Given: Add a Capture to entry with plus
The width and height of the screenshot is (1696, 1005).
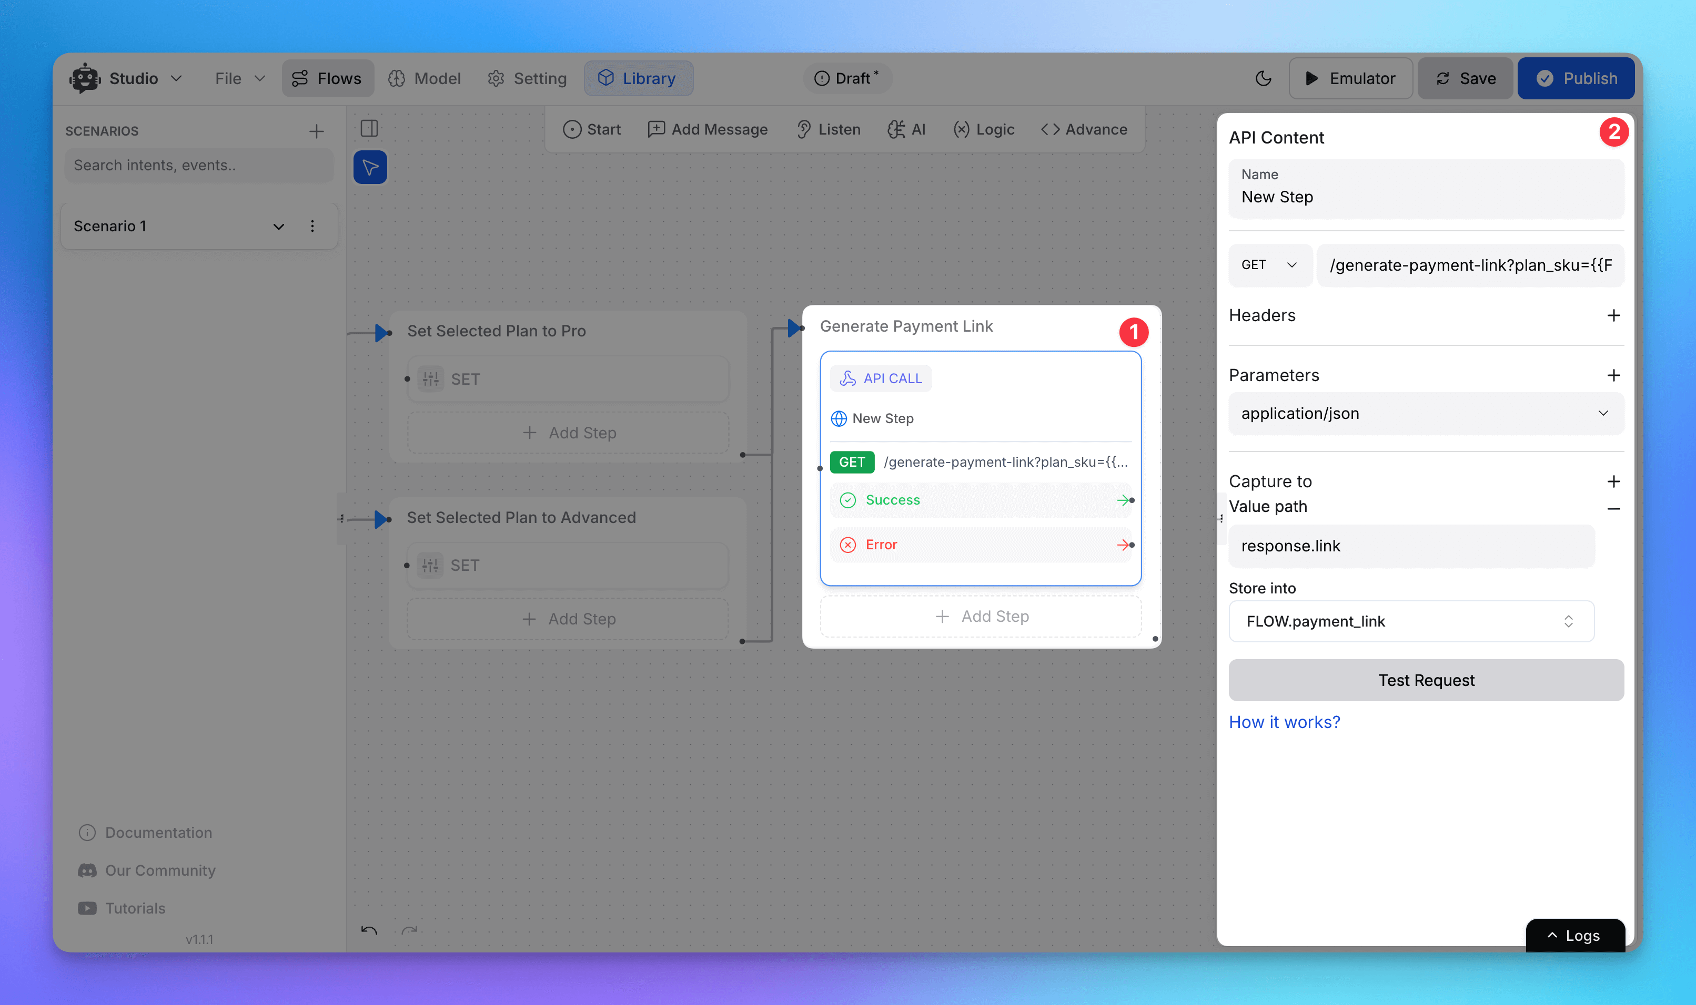Looking at the screenshot, I should point(1613,481).
